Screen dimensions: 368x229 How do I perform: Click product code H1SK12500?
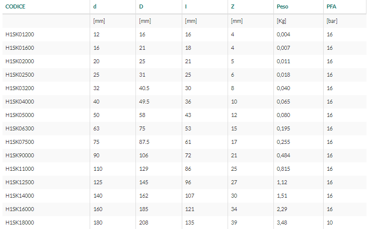20,182
